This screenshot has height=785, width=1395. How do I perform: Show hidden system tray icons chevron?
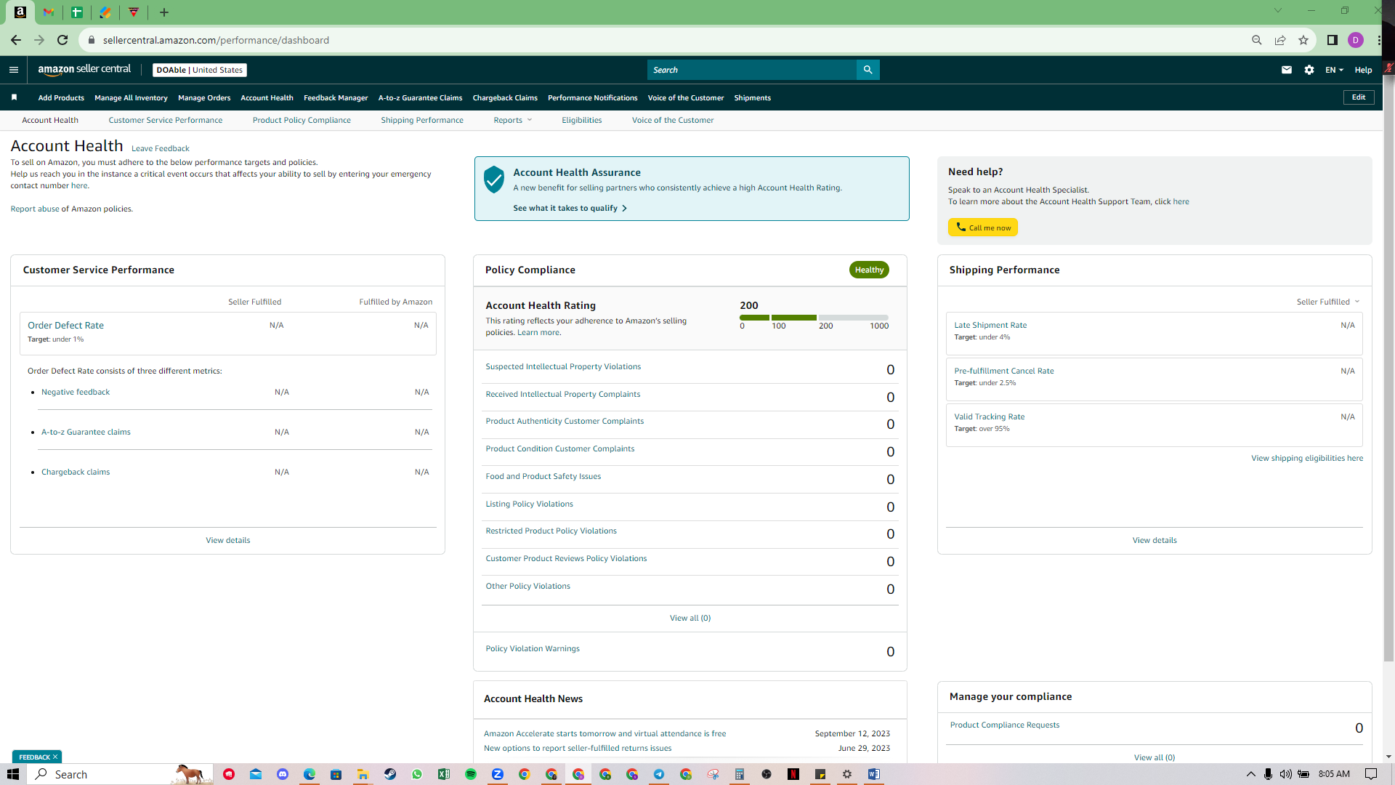[x=1251, y=774]
